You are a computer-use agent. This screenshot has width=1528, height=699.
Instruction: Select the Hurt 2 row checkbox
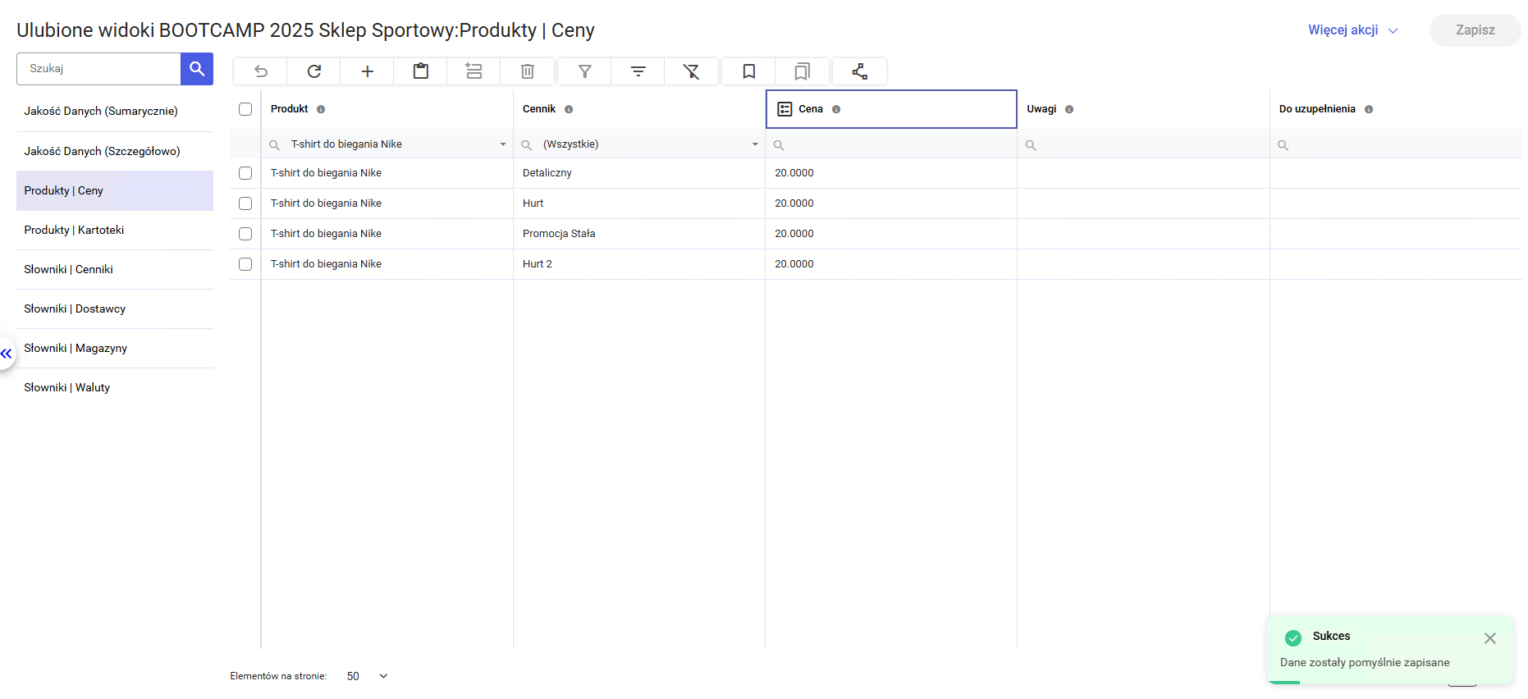[245, 264]
